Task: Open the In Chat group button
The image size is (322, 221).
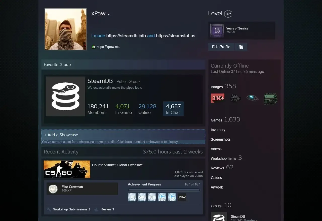Action: tap(173, 109)
